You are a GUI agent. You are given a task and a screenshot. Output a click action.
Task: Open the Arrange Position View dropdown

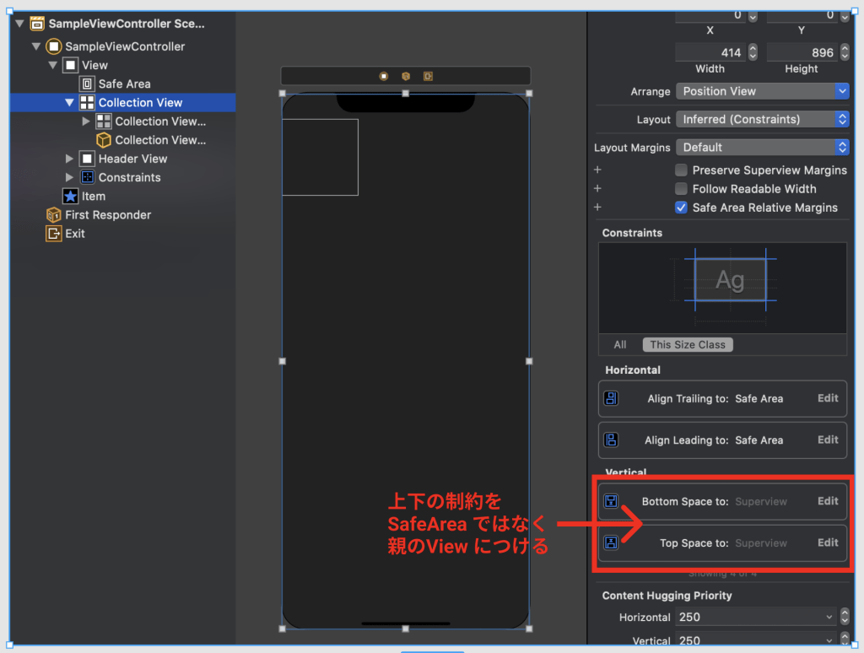tap(763, 91)
